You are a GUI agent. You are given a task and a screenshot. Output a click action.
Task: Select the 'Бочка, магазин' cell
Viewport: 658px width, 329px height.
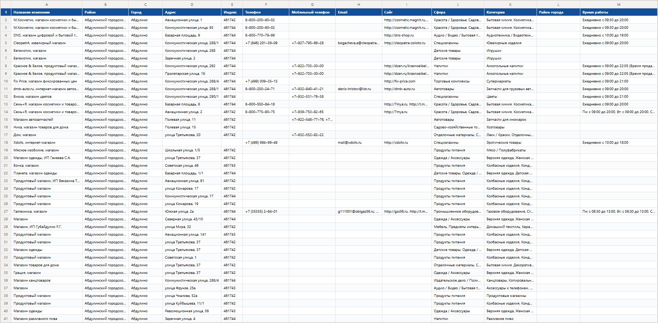pos(47,165)
